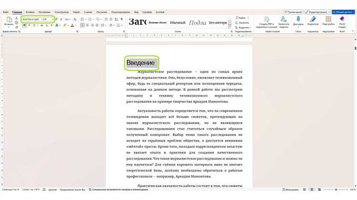Open the Editor (Корректор) icon
The width and height of the screenshot is (357, 200).
tap(313, 19)
